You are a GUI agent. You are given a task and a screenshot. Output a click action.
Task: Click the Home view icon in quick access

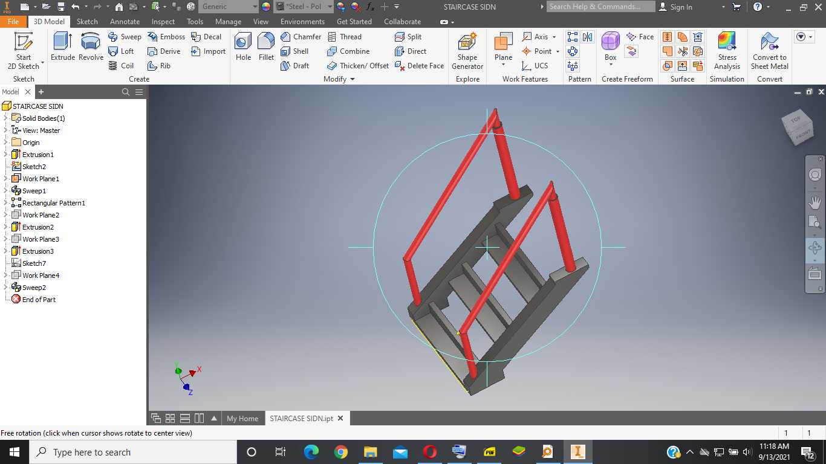coord(119,7)
